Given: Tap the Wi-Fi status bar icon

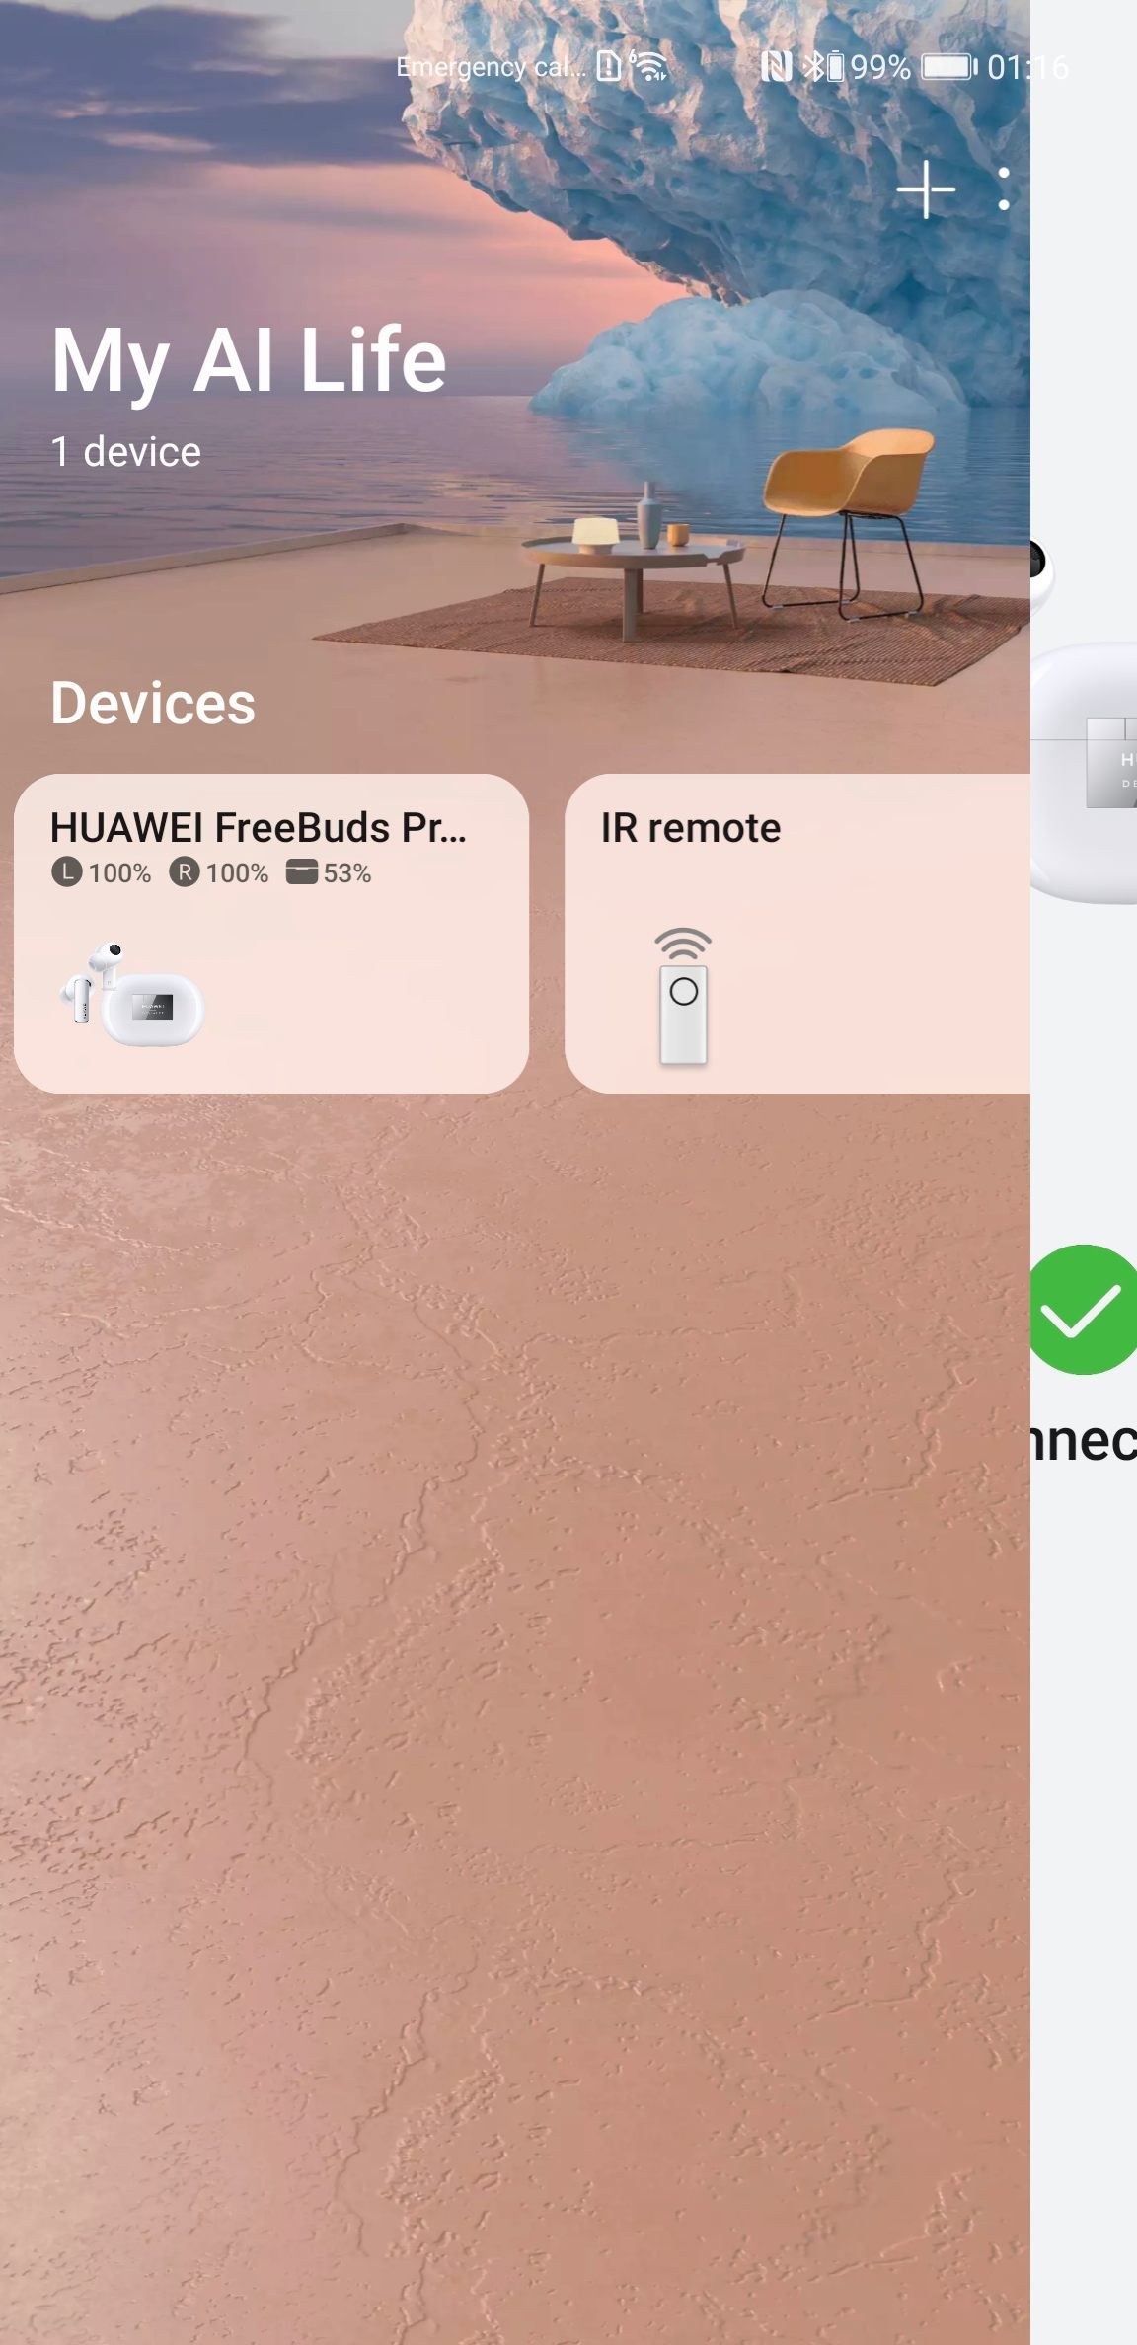Looking at the screenshot, I should (649, 66).
